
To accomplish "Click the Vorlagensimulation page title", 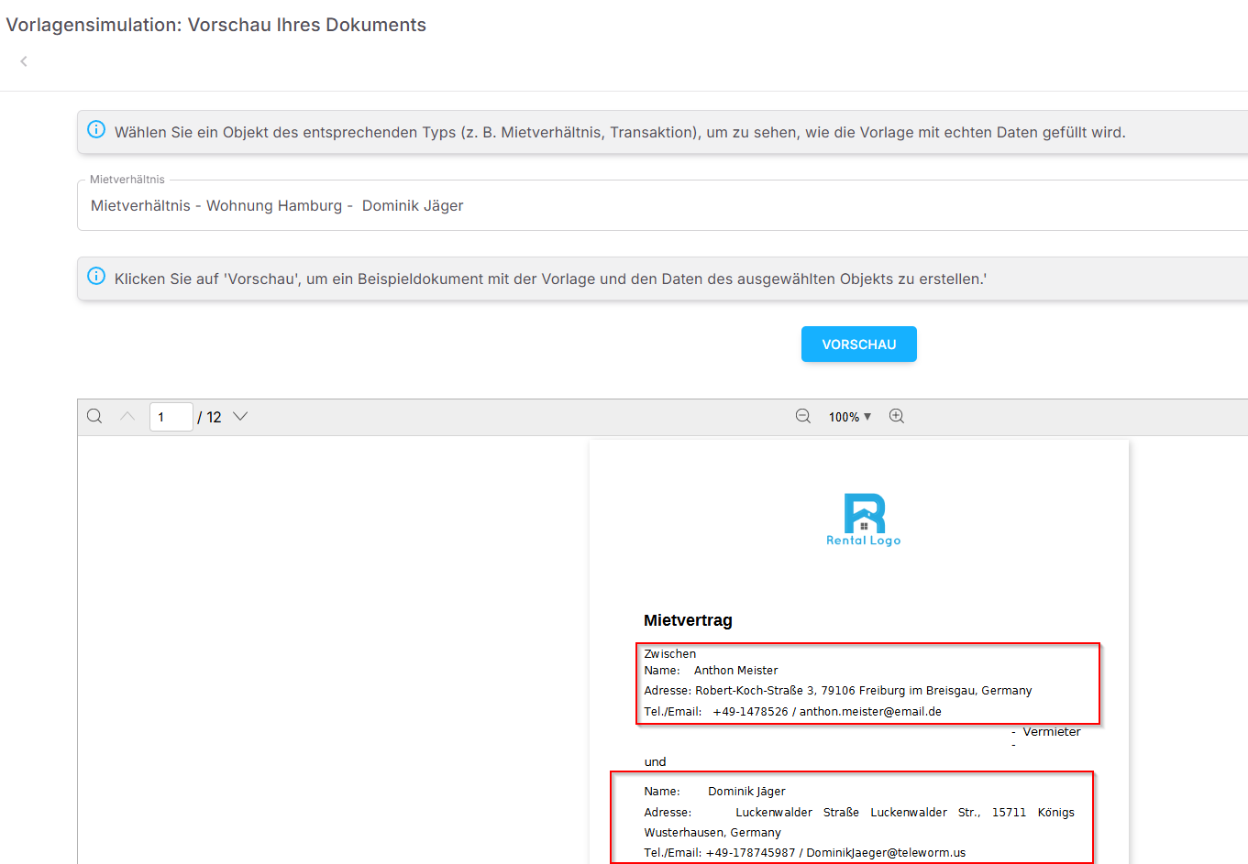I will pos(216,25).
